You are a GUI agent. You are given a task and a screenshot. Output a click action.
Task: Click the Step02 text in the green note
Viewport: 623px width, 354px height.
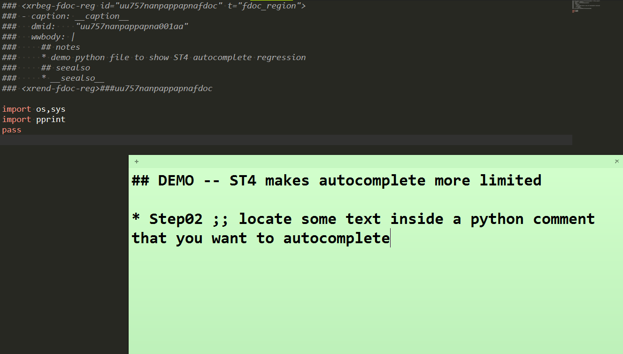175,219
